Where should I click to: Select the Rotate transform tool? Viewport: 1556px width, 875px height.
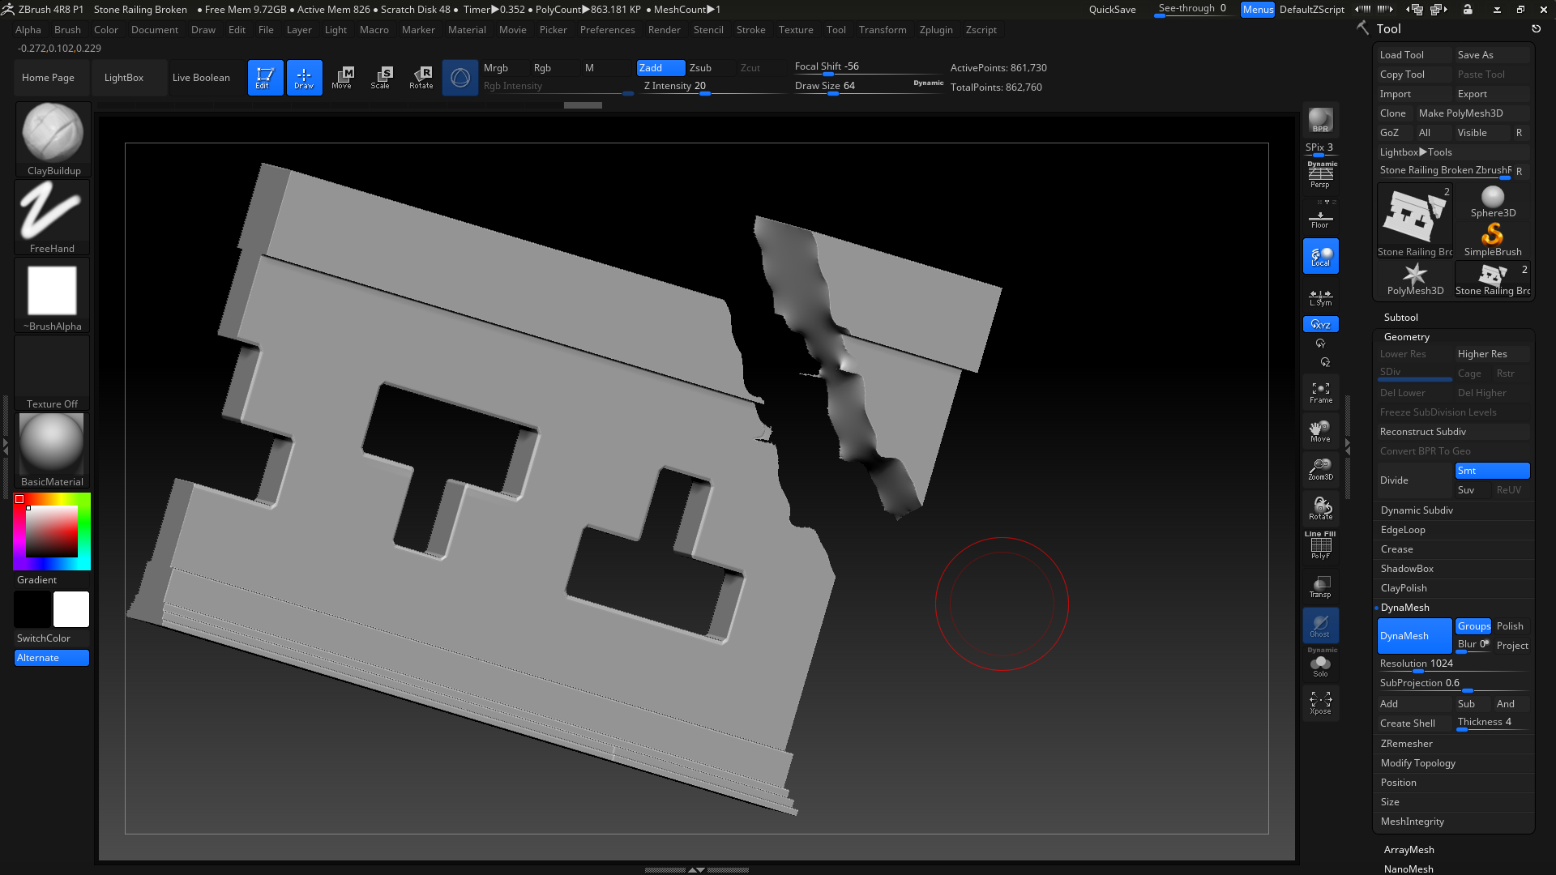(421, 78)
